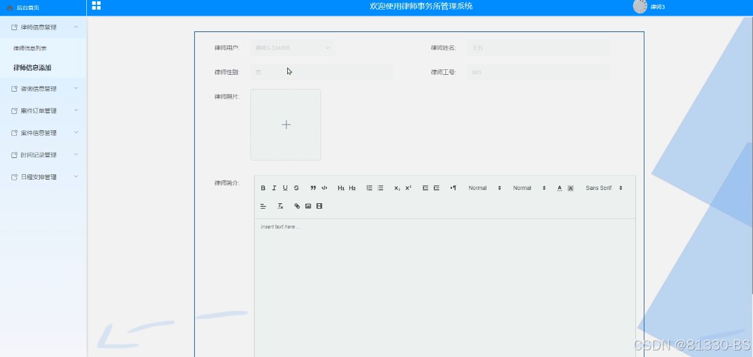Click the 律师工号 input field
Viewport: 753px width, 357px height.
pos(538,72)
